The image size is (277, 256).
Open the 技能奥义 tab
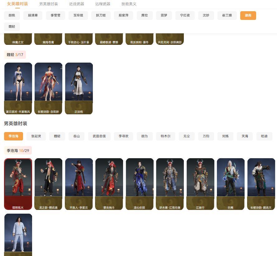click(129, 4)
